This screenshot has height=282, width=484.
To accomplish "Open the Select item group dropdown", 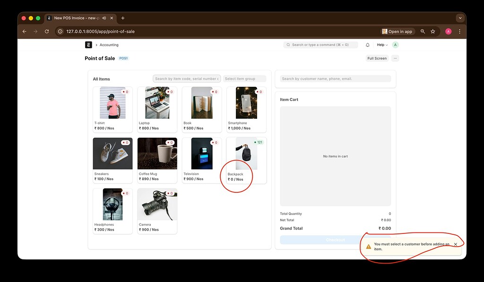I will [x=245, y=78].
